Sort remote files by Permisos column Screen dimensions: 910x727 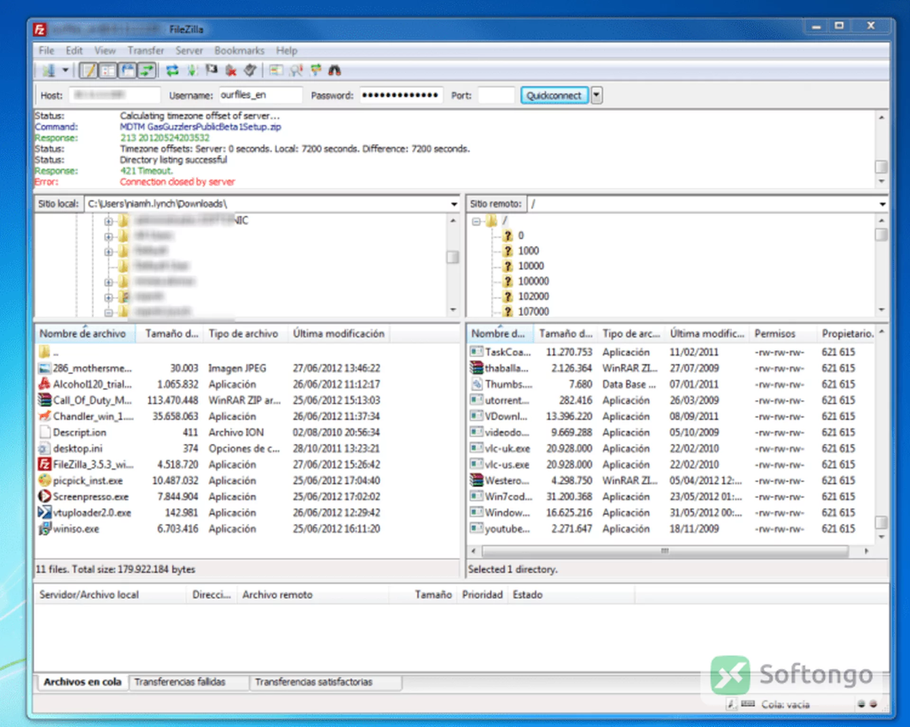[x=783, y=334]
